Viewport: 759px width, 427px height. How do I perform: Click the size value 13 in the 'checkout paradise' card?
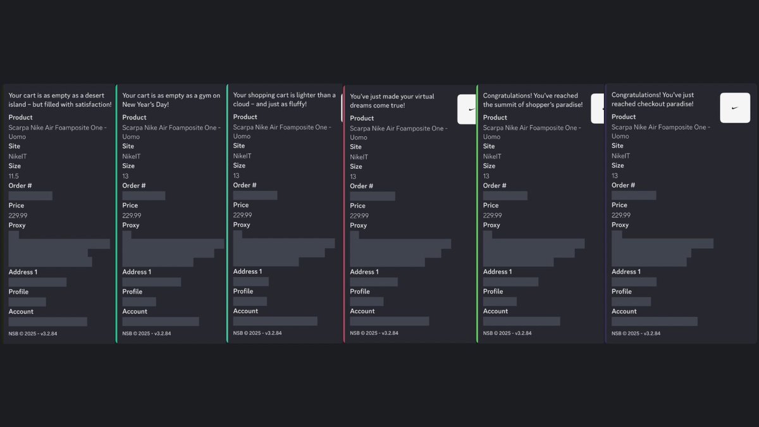coord(615,176)
